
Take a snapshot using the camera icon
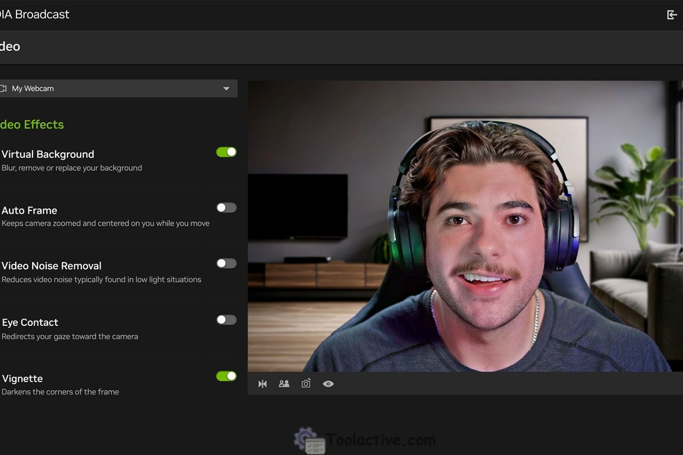click(x=306, y=383)
